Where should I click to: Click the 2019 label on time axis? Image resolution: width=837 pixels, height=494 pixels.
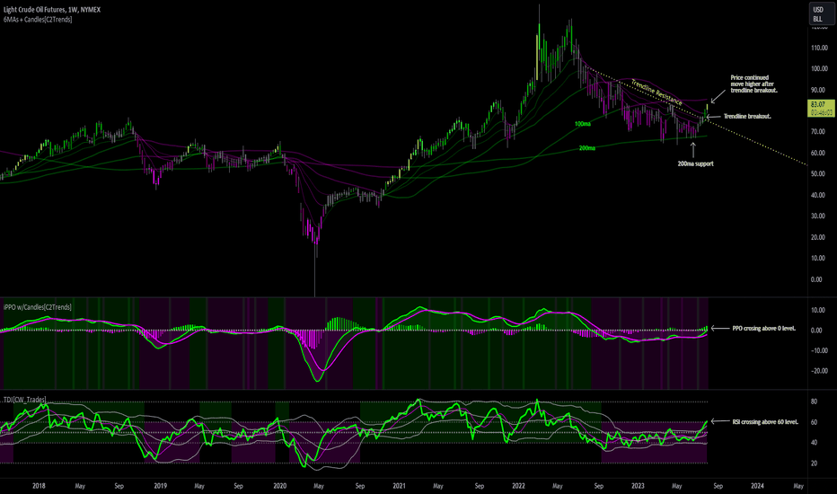[x=160, y=486]
